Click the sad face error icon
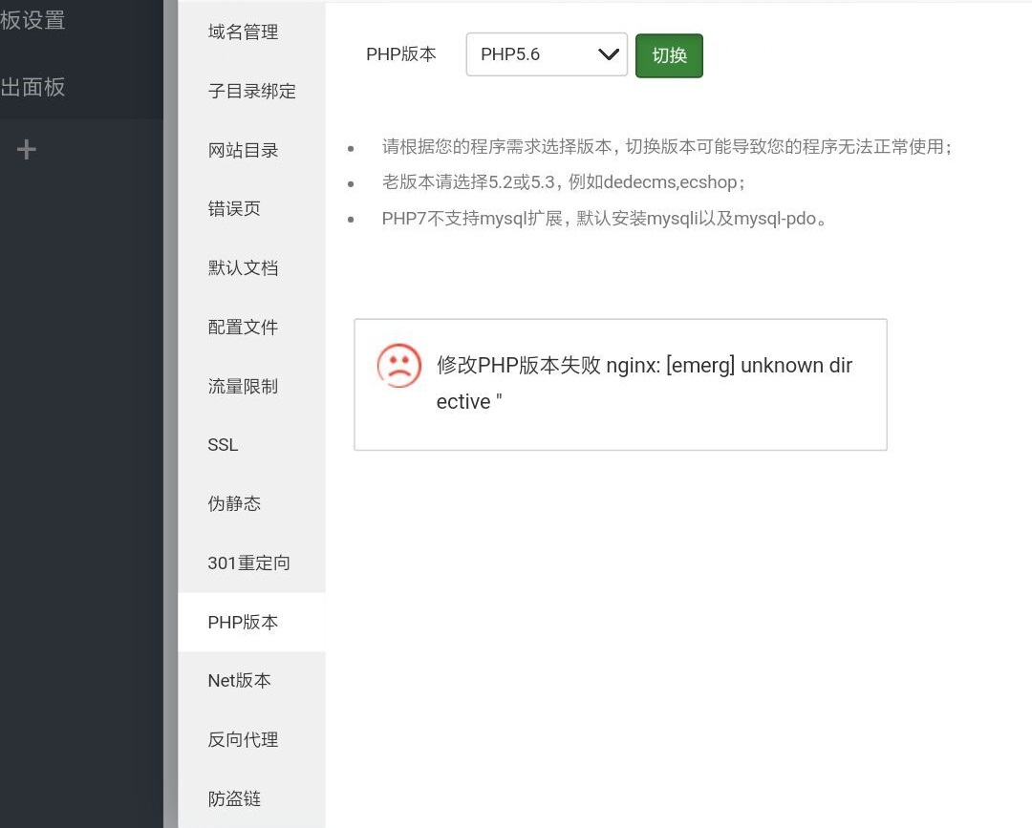Image resolution: width=1032 pixels, height=828 pixels. click(398, 366)
